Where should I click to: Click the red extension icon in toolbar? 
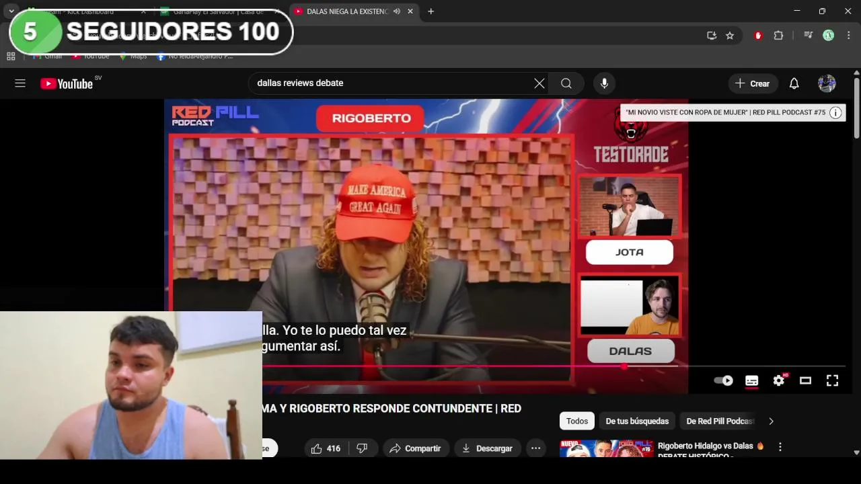[758, 36]
